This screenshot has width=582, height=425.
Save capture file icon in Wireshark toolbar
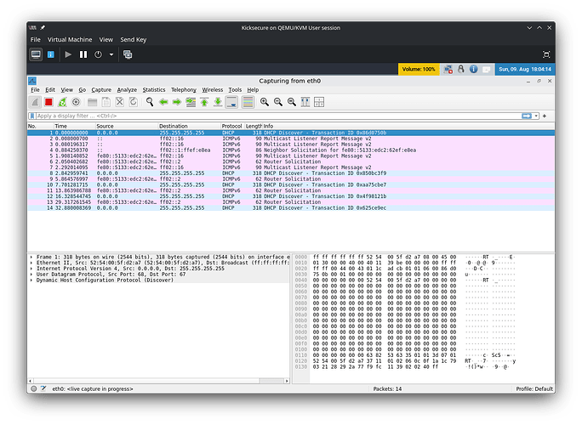pos(106,102)
